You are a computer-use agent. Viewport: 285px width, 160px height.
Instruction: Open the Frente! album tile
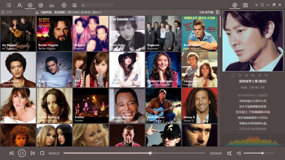click(x=91, y=105)
